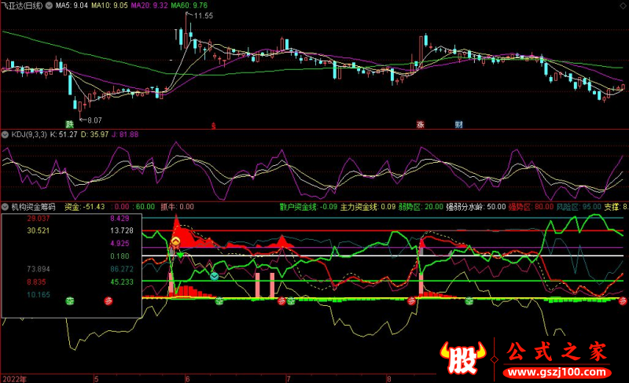
Task: Click the 强势区 80.00 label
Action: tap(532, 207)
